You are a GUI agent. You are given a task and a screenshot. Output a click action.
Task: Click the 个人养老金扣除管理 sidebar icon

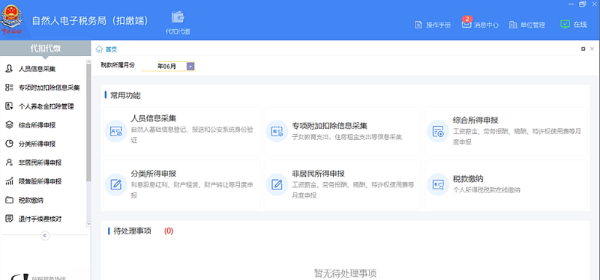coord(9,106)
